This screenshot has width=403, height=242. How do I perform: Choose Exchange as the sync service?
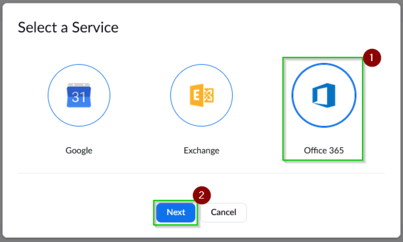[201, 95]
